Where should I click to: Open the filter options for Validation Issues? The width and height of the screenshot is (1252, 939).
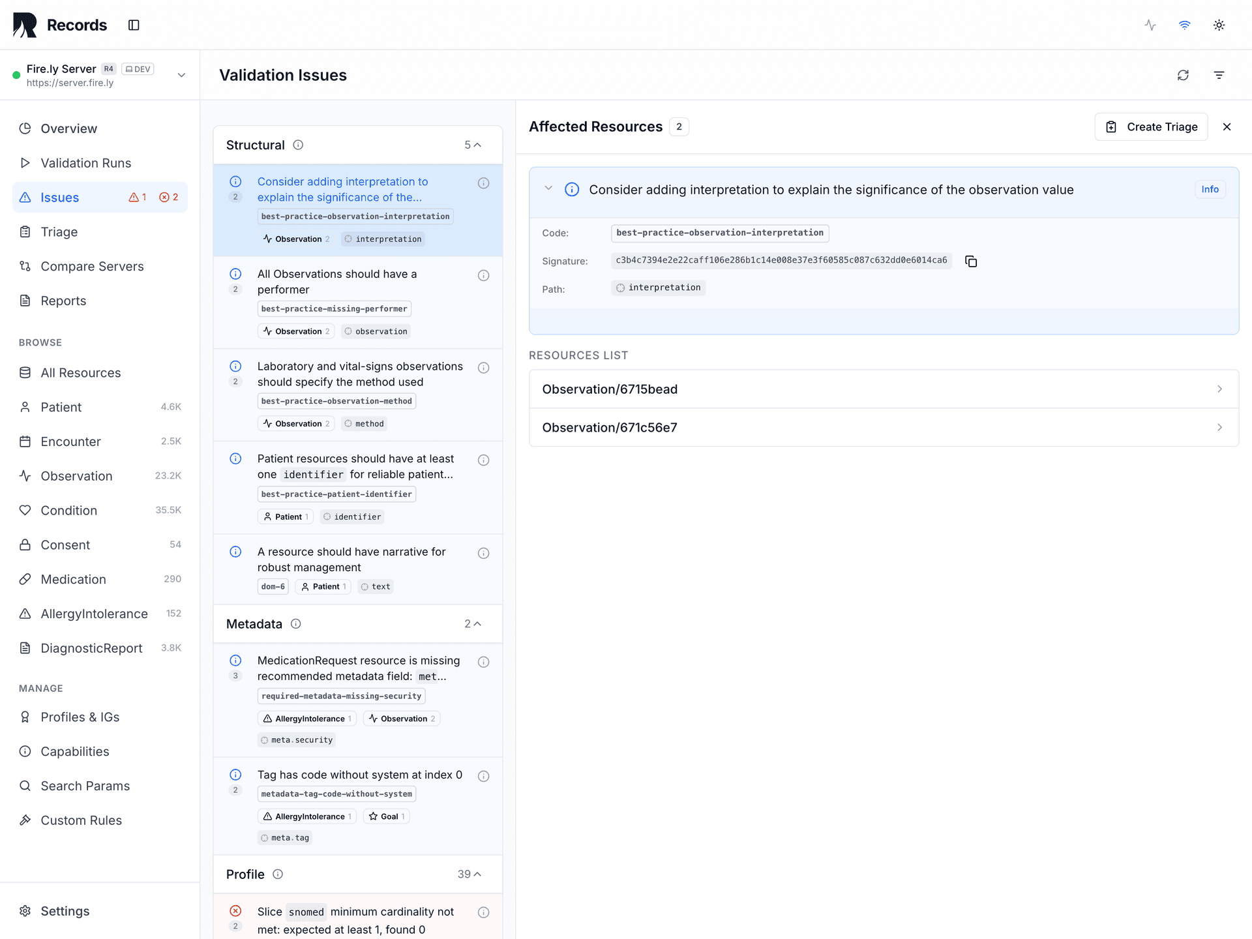coord(1219,75)
